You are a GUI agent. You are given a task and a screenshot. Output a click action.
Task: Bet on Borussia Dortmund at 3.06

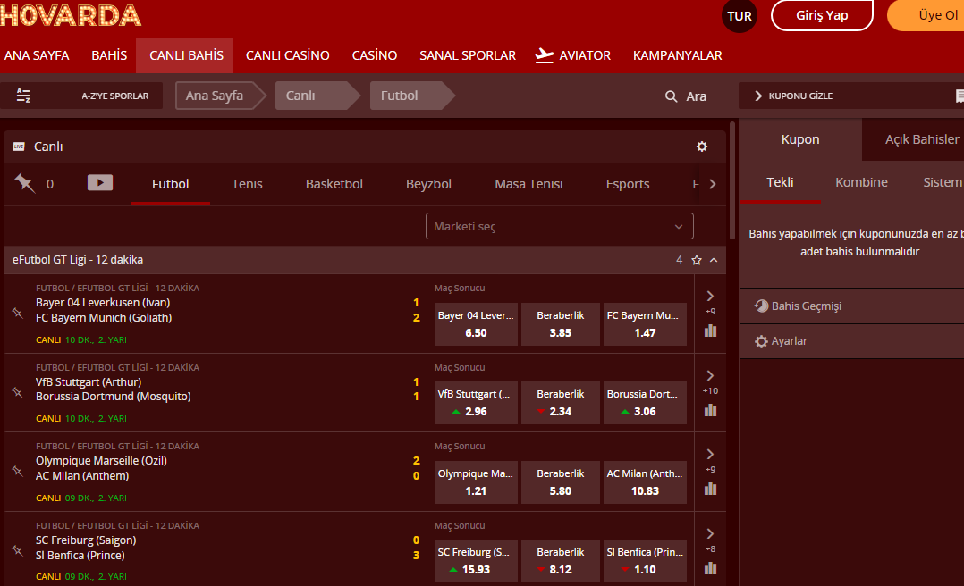(x=645, y=403)
